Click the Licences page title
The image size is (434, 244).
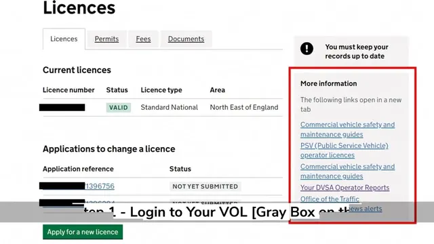coord(79,7)
